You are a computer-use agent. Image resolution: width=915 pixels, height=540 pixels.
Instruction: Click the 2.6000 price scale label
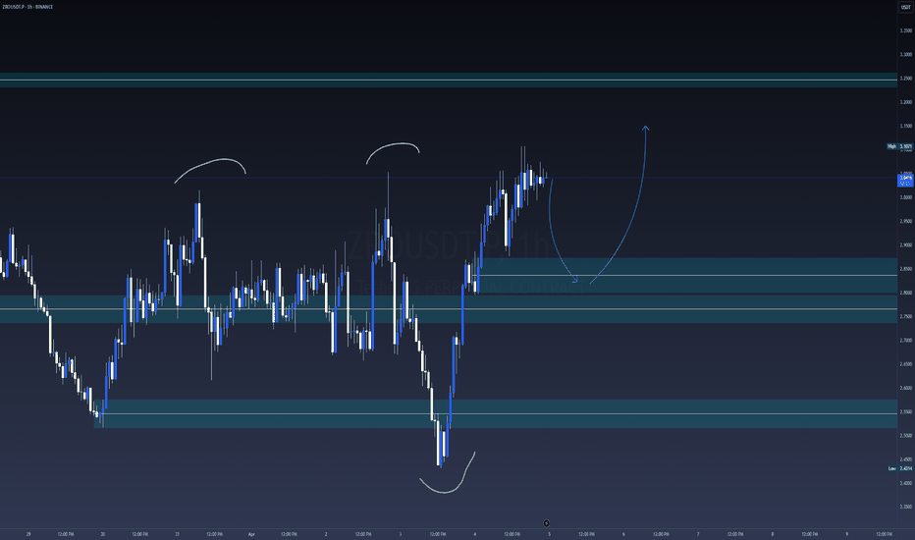tap(905, 388)
